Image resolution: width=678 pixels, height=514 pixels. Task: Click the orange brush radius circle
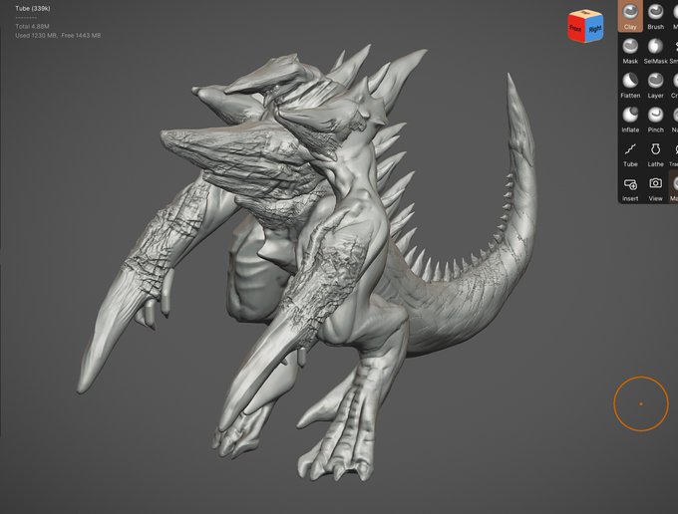coord(641,403)
